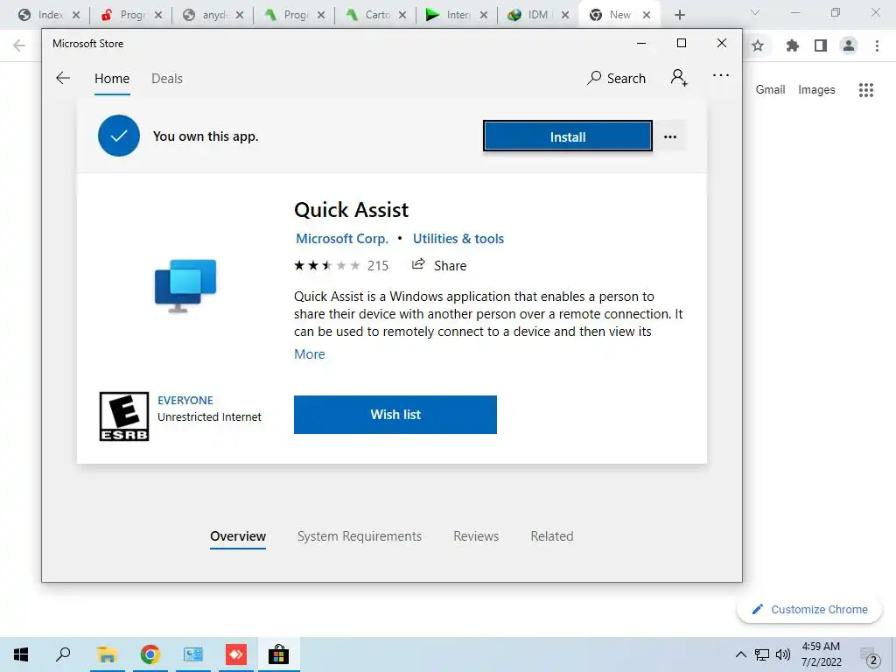Share the Quick Assist app
The image size is (896, 672).
[x=439, y=265]
